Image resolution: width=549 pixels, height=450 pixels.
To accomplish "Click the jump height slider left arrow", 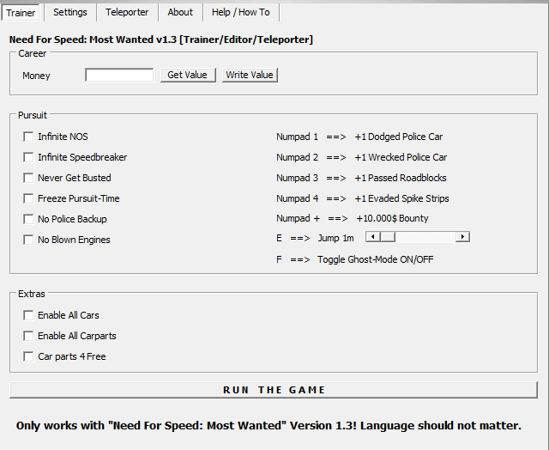I will (x=373, y=237).
